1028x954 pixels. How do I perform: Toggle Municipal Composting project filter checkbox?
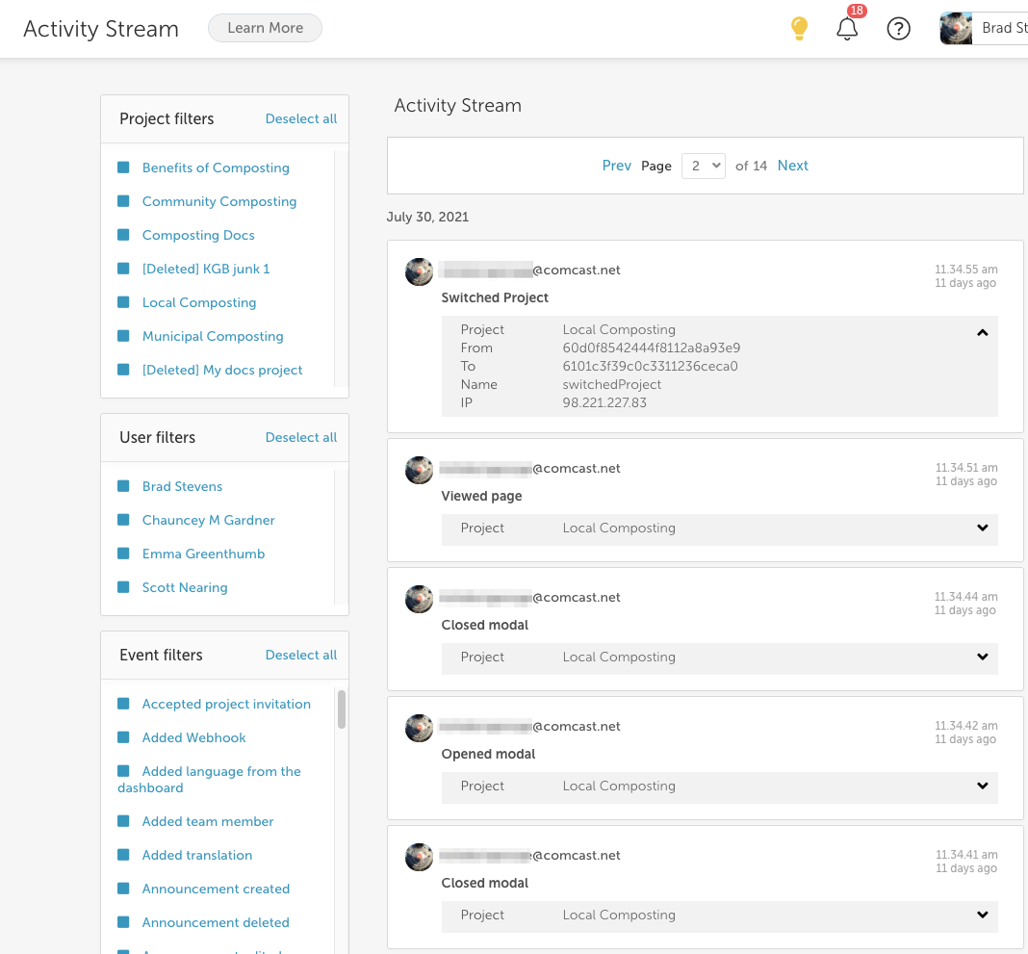[123, 336]
